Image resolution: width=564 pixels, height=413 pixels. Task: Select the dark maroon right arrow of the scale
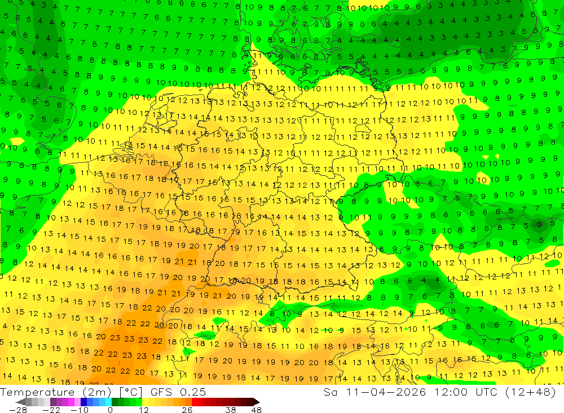point(256,402)
